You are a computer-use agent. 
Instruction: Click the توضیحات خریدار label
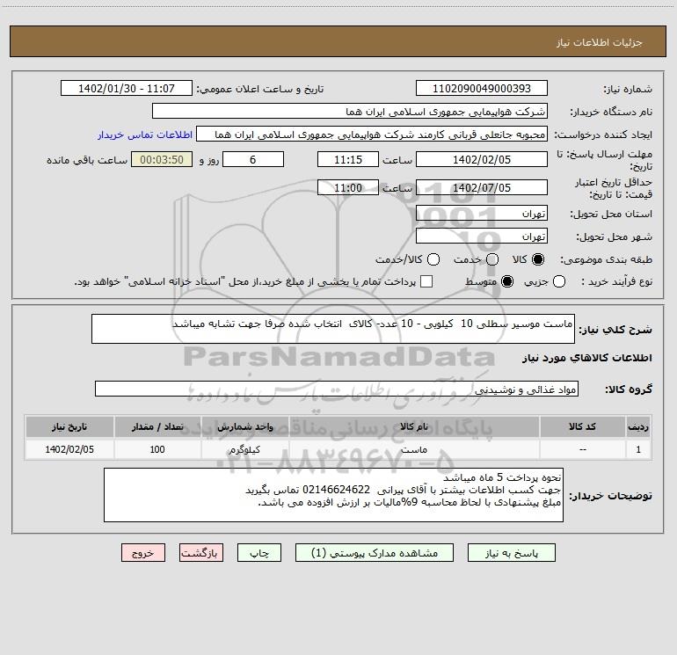tap(610, 496)
